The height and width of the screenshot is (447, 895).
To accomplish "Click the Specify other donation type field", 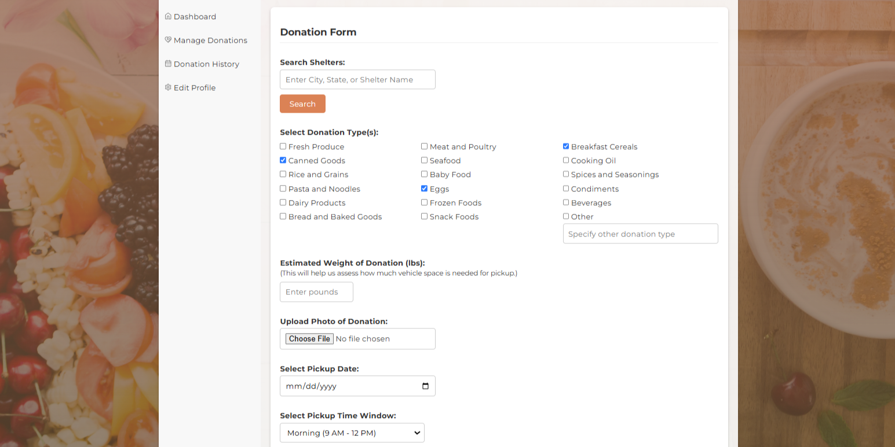I will [x=640, y=234].
